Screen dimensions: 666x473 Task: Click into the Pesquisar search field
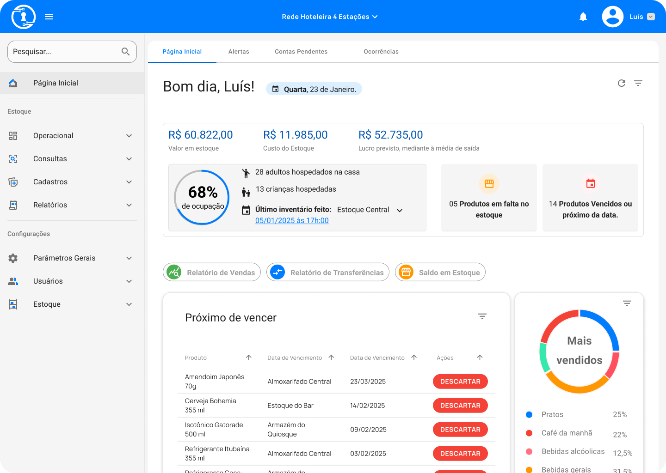point(65,52)
